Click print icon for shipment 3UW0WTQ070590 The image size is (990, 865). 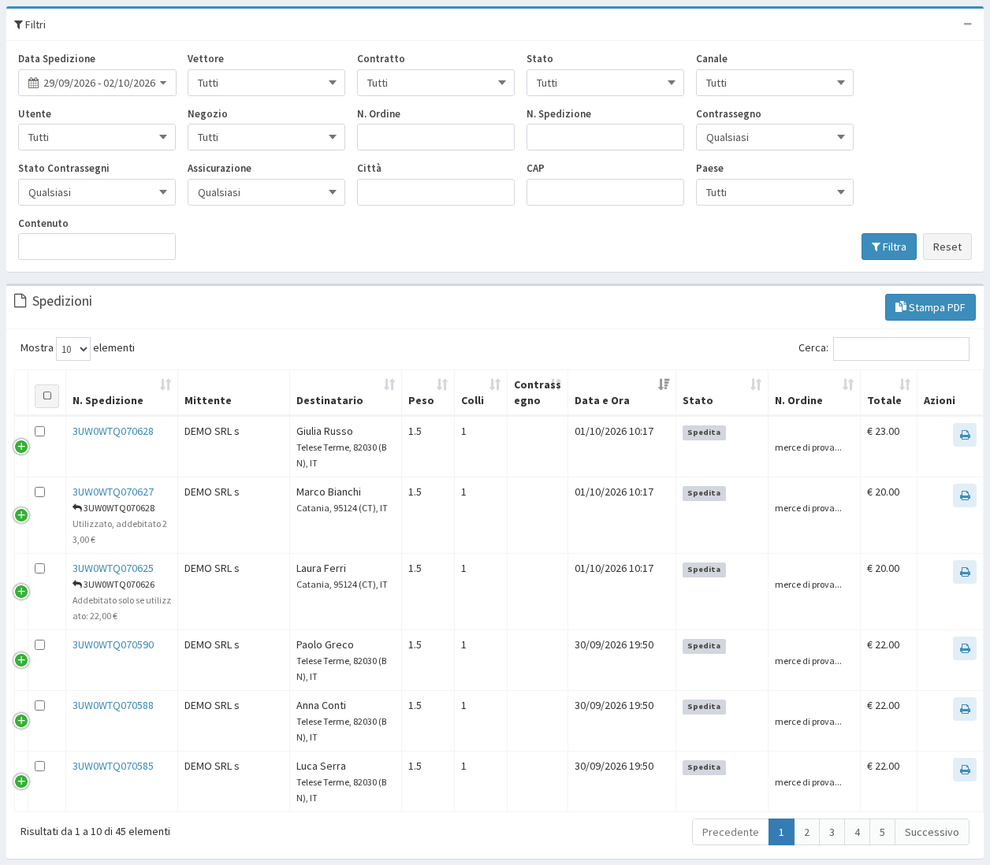tap(964, 648)
